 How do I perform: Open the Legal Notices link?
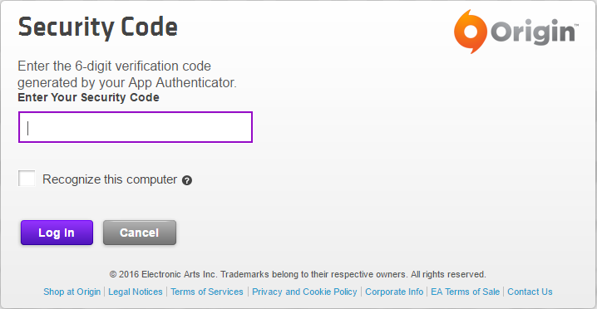click(x=136, y=292)
